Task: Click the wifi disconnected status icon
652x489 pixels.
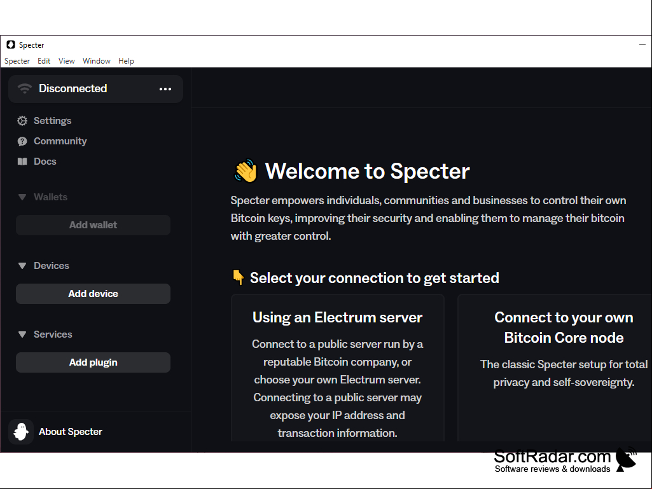Action: click(25, 88)
